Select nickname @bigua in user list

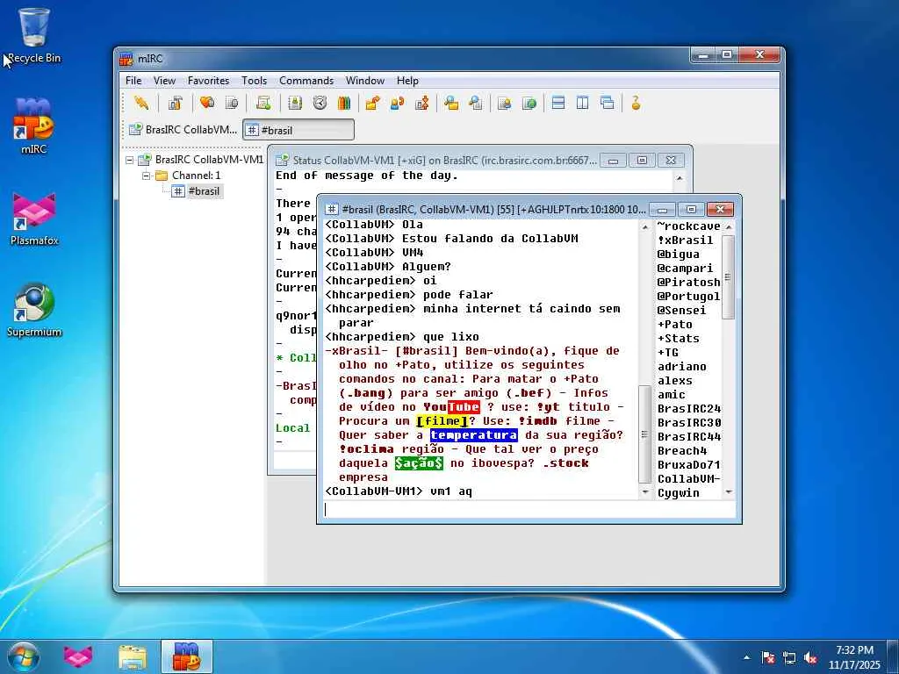(679, 255)
